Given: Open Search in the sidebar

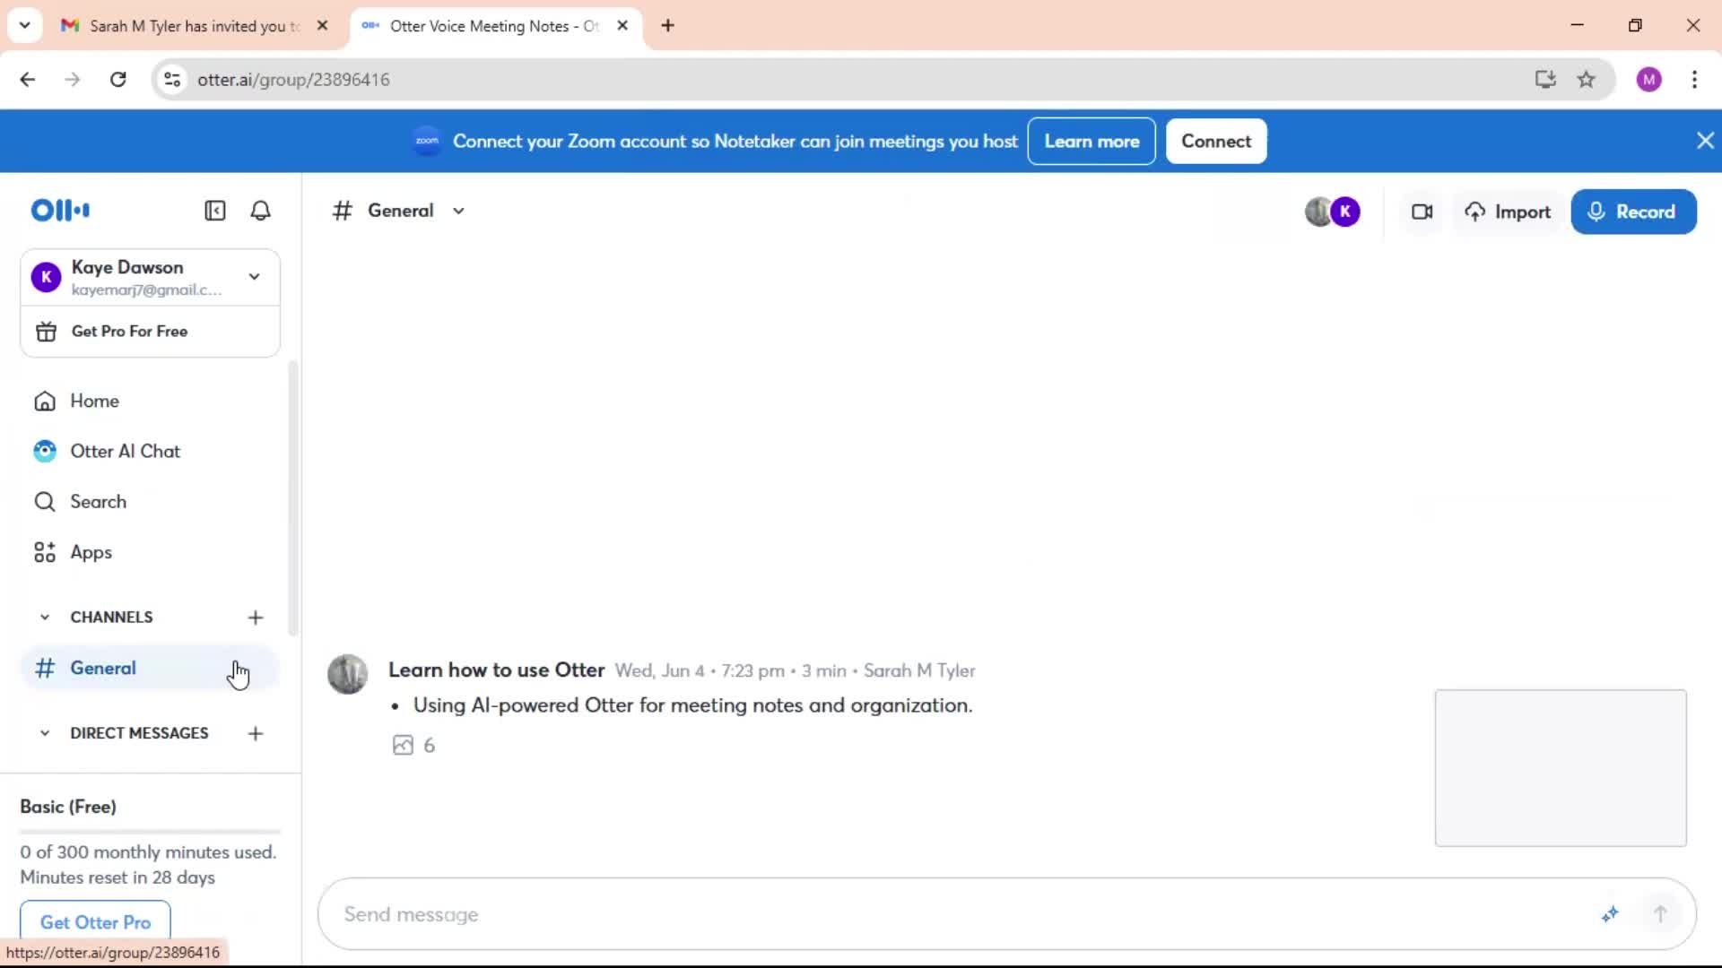Looking at the screenshot, I should (x=98, y=502).
